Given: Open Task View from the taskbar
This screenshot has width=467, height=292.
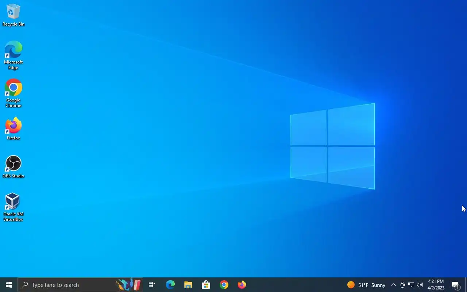Looking at the screenshot, I should click(152, 285).
